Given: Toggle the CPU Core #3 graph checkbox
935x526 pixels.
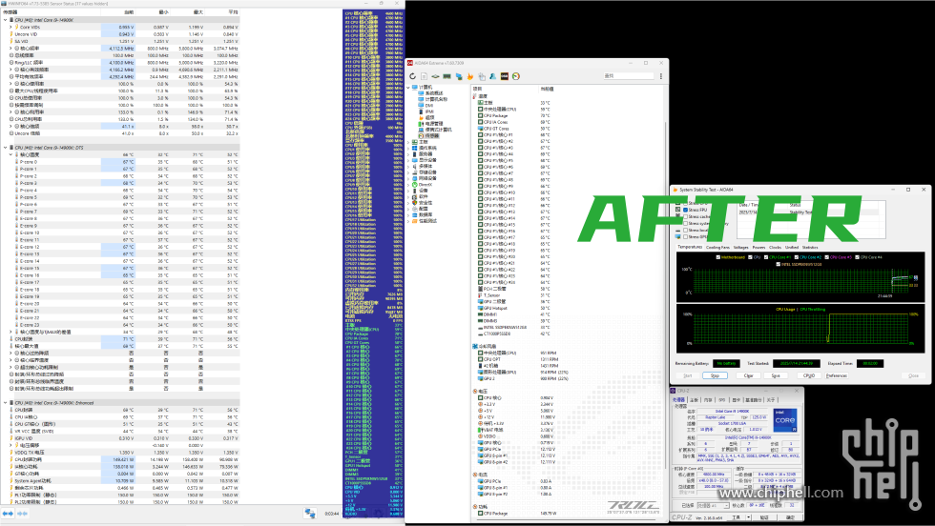Looking at the screenshot, I should (x=826, y=256).
